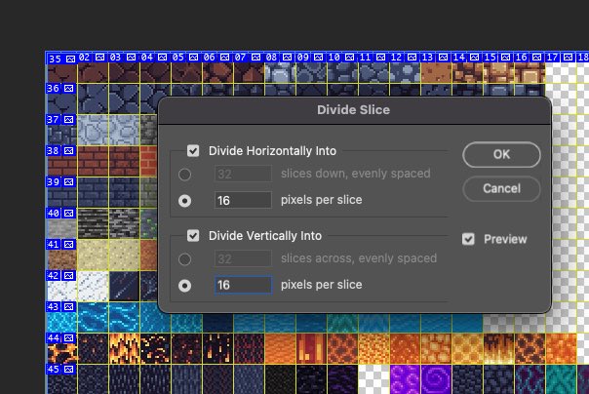
Task: Click slice 03 image badge icon
Action: (131, 58)
